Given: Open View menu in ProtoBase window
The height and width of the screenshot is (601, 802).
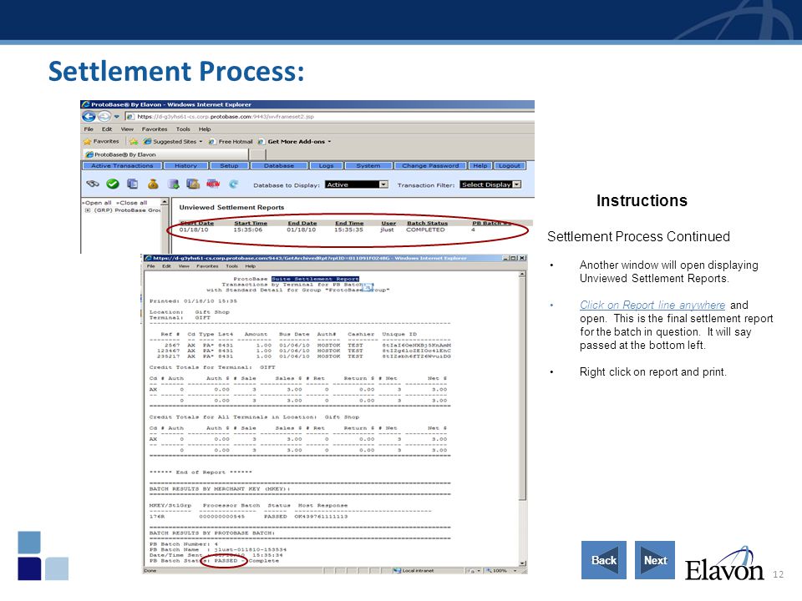Looking at the screenshot, I should [x=127, y=129].
